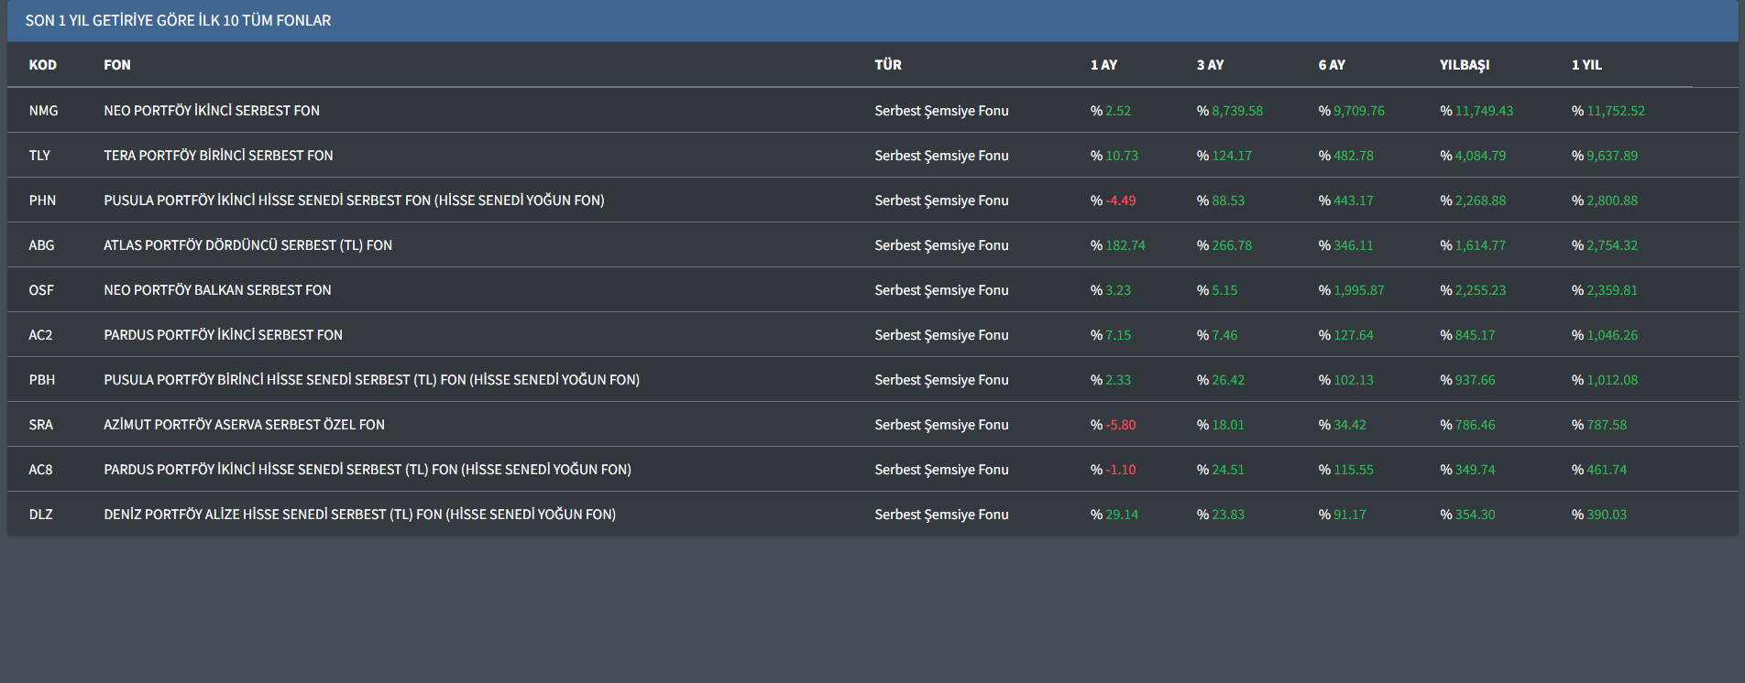The image size is (1745, 683).
Task: Click the PHN fund code
Action: (42, 201)
